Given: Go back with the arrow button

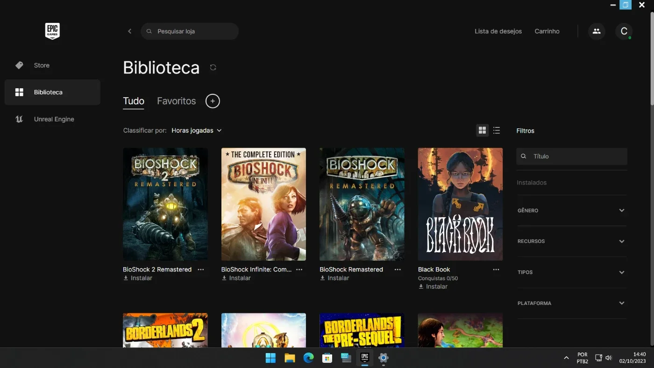Looking at the screenshot, I should [130, 31].
